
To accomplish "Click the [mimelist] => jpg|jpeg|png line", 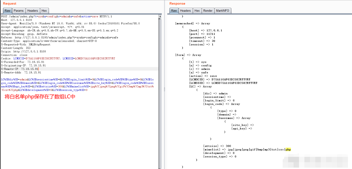I will tap(247, 150).
